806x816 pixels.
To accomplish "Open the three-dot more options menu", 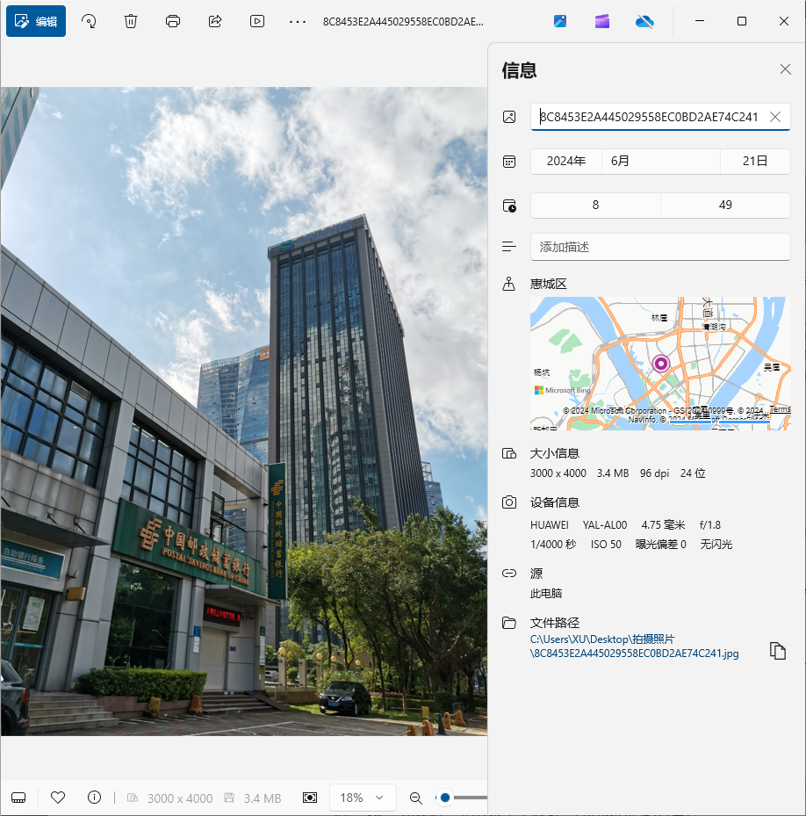I will (x=298, y=21).
